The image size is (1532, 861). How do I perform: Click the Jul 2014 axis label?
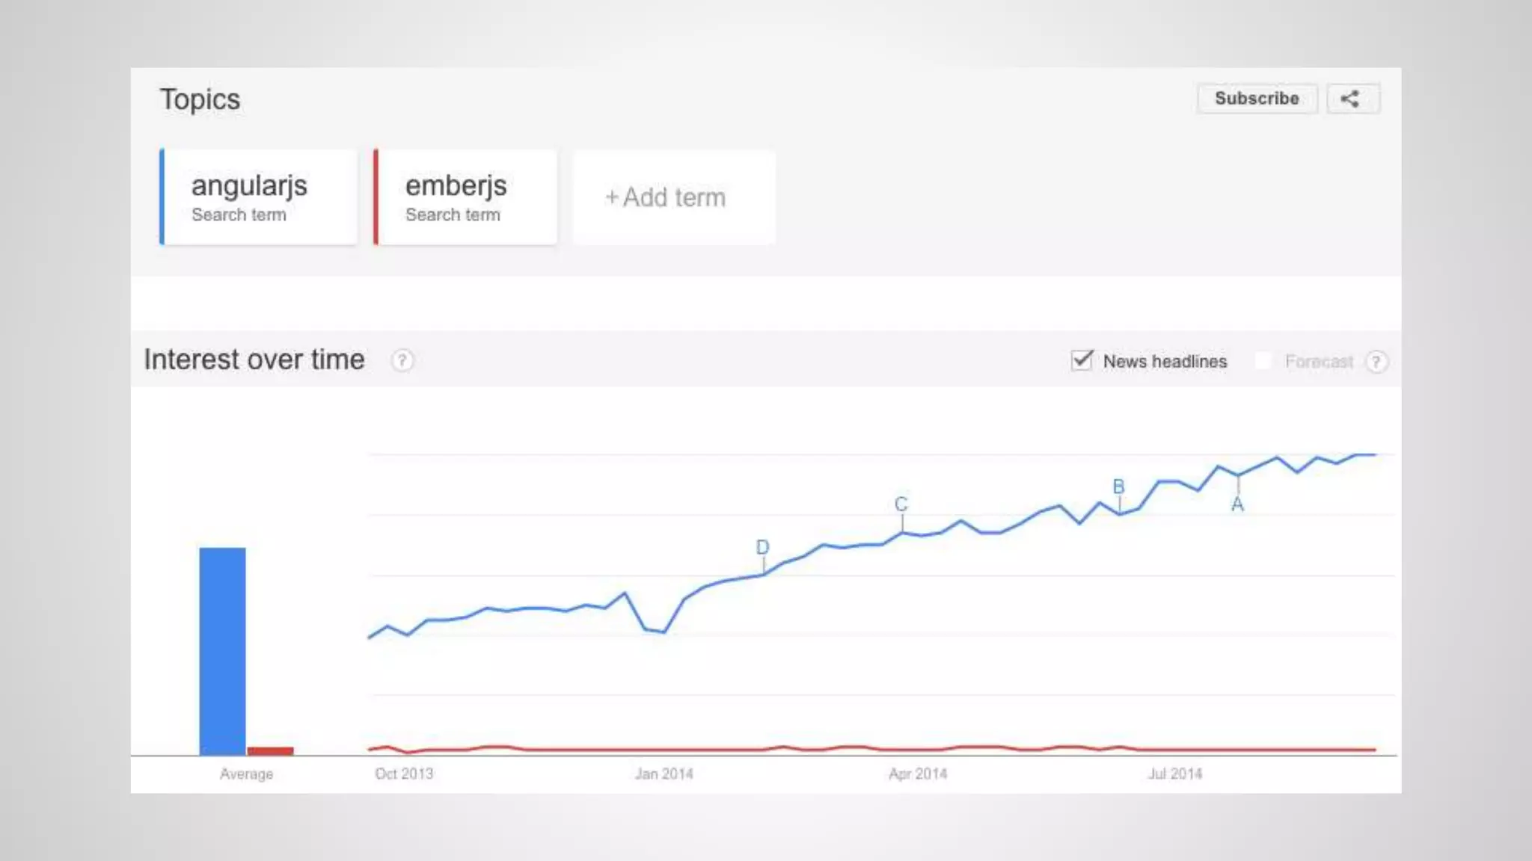click(x=1175, y=774)
